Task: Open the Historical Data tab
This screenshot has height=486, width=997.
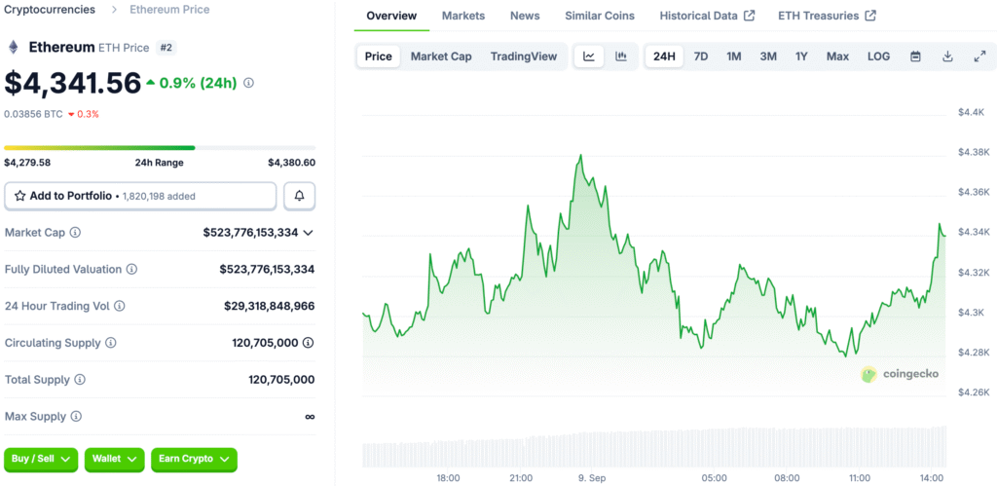Action: click(x=707, y=16)
